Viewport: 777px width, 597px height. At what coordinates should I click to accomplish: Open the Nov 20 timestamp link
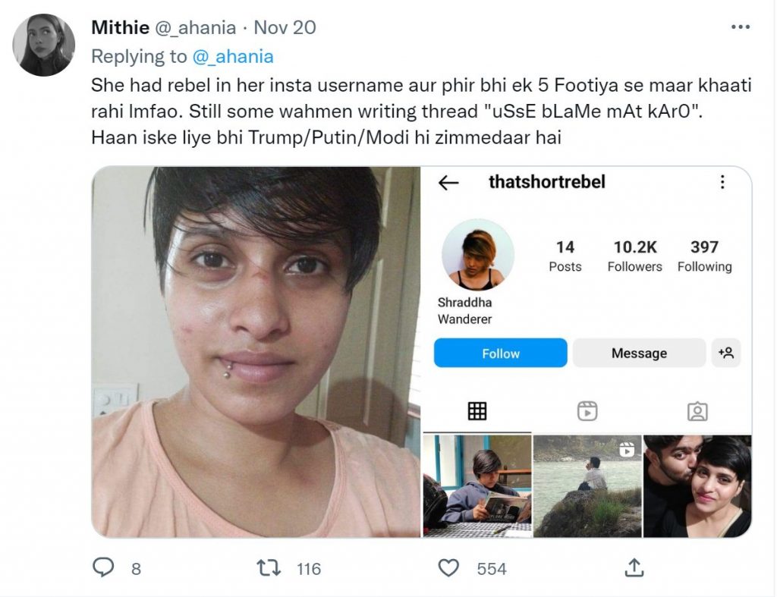coord(285,27)
